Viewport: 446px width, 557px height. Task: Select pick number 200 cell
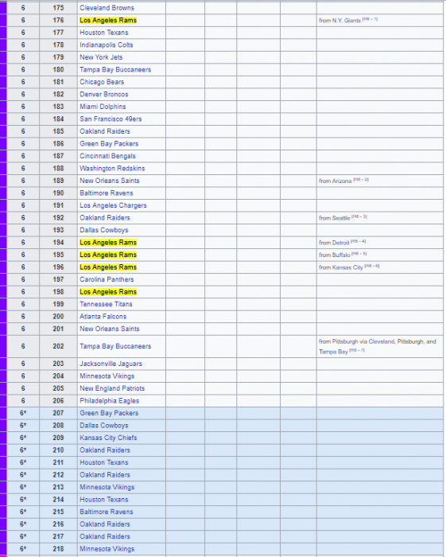pos(58,317)
